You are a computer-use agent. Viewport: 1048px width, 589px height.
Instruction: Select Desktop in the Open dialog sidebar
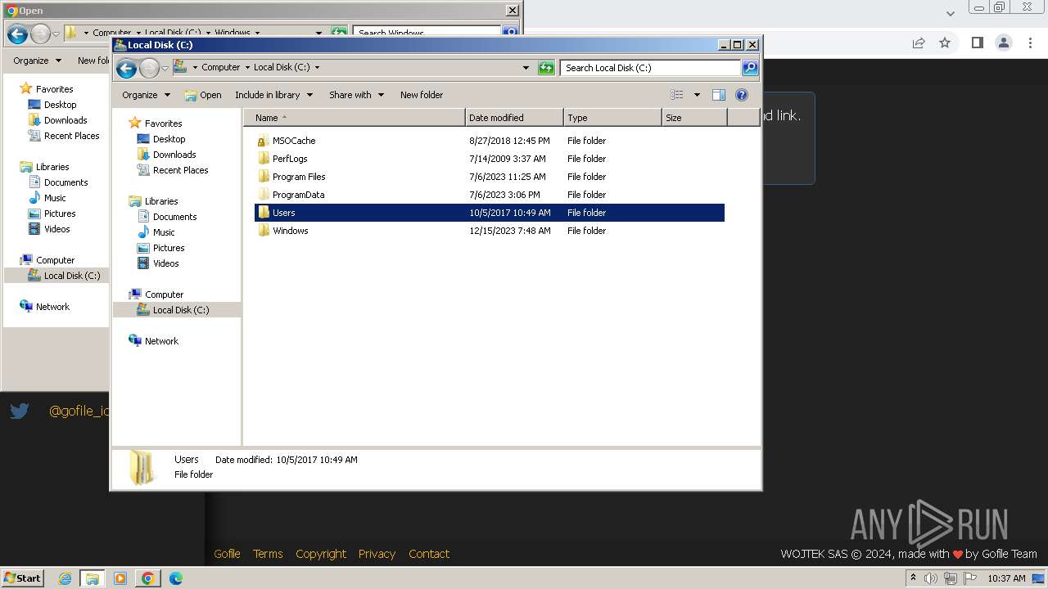pyautogui.click(x=60, y=105)
